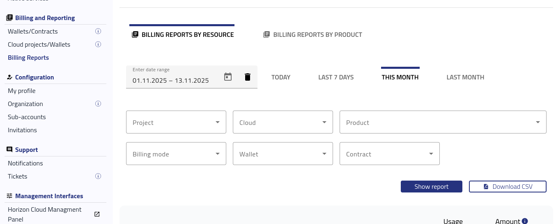Click info icon next to Organization
This screenshot has height=224, width=556.
pos(98,104)
